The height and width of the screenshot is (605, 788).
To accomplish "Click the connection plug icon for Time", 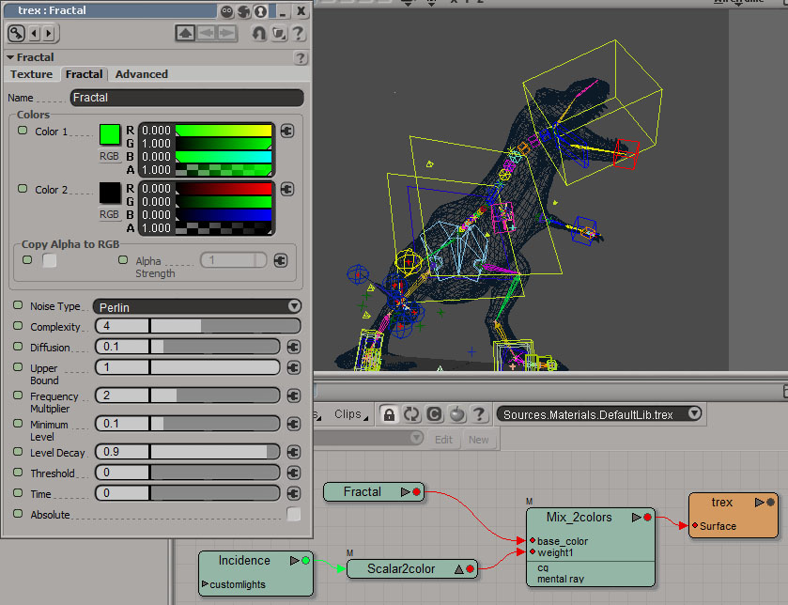I will click(x=293, y=493).
